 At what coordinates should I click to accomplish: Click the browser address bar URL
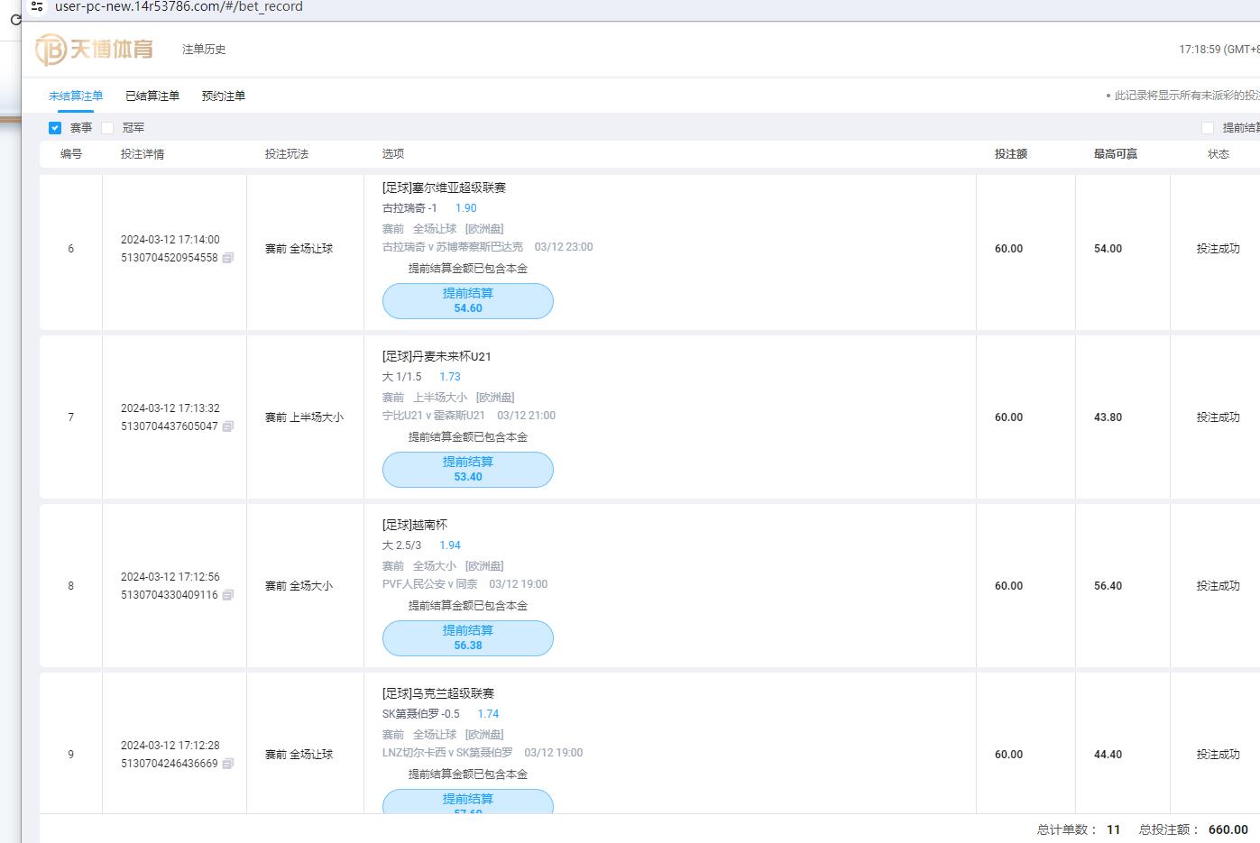(179, 6)
